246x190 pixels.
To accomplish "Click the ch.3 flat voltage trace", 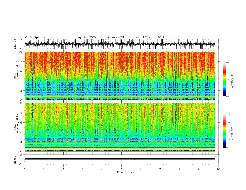I will 120,159.
